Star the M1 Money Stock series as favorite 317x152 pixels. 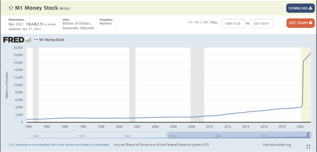(x=11, y=8)
